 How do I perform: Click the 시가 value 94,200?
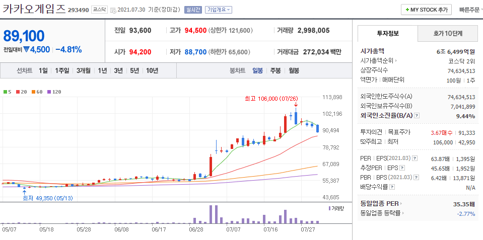[141, 52]
